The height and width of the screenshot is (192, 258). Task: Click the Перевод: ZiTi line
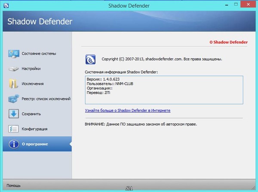(98, 93)
